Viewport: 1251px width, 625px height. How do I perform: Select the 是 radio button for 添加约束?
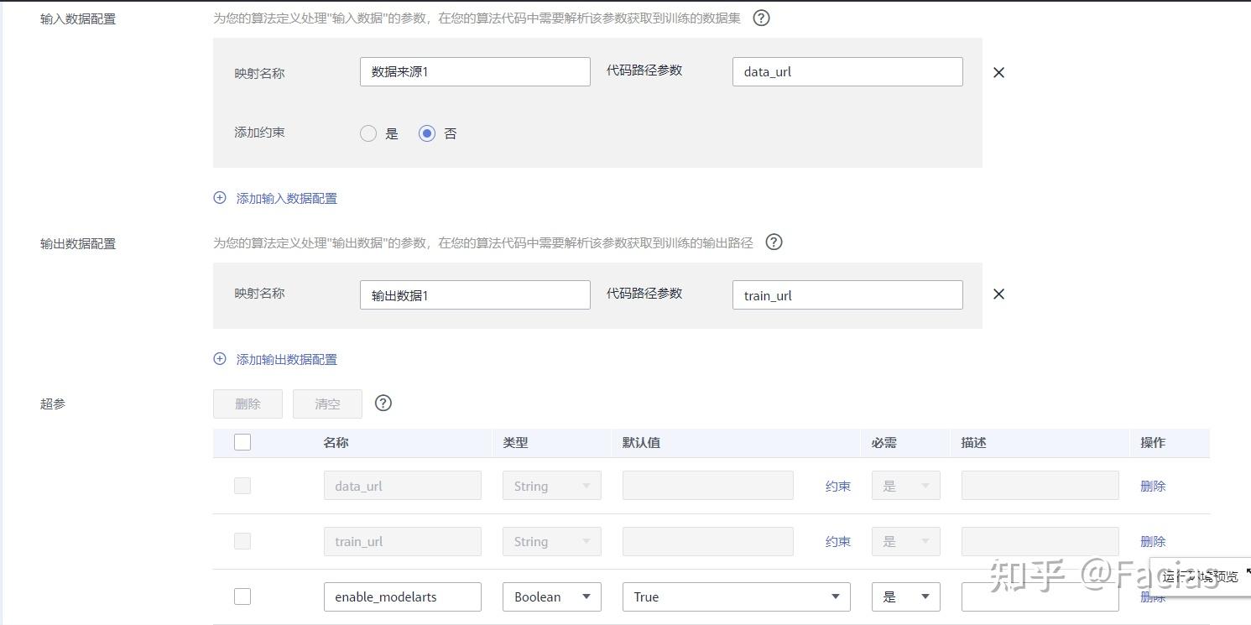[x=367, y=133]
